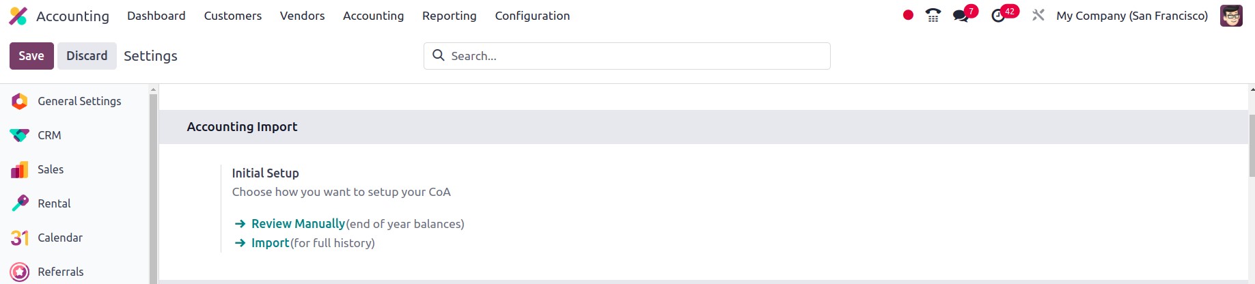Click the Review Manually link
1255x284 pixels.
[298, 224]
